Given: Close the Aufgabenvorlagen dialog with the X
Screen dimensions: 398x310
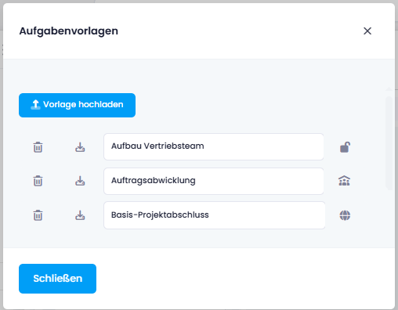Looking at the screenshot, I should (x=367, y=31).
